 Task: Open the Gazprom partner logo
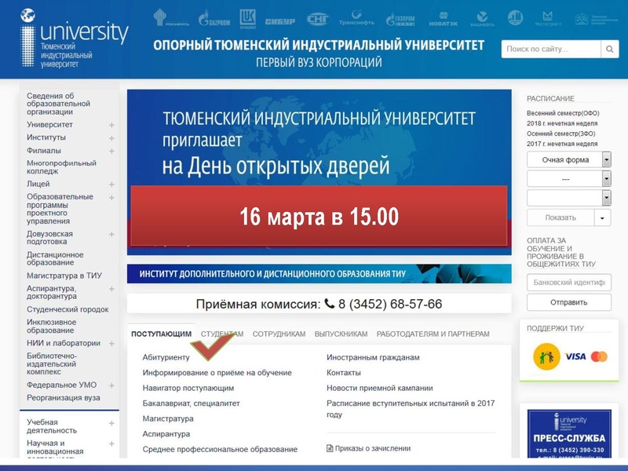[x=214, y=17]
